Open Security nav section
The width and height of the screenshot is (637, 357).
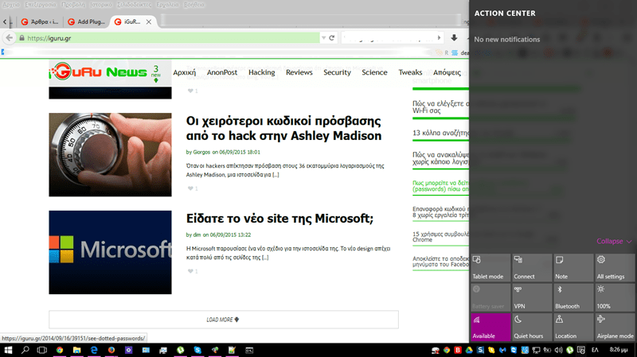337,72
